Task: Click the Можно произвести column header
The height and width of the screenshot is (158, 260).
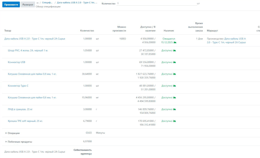Action: [x=119, y=29]
